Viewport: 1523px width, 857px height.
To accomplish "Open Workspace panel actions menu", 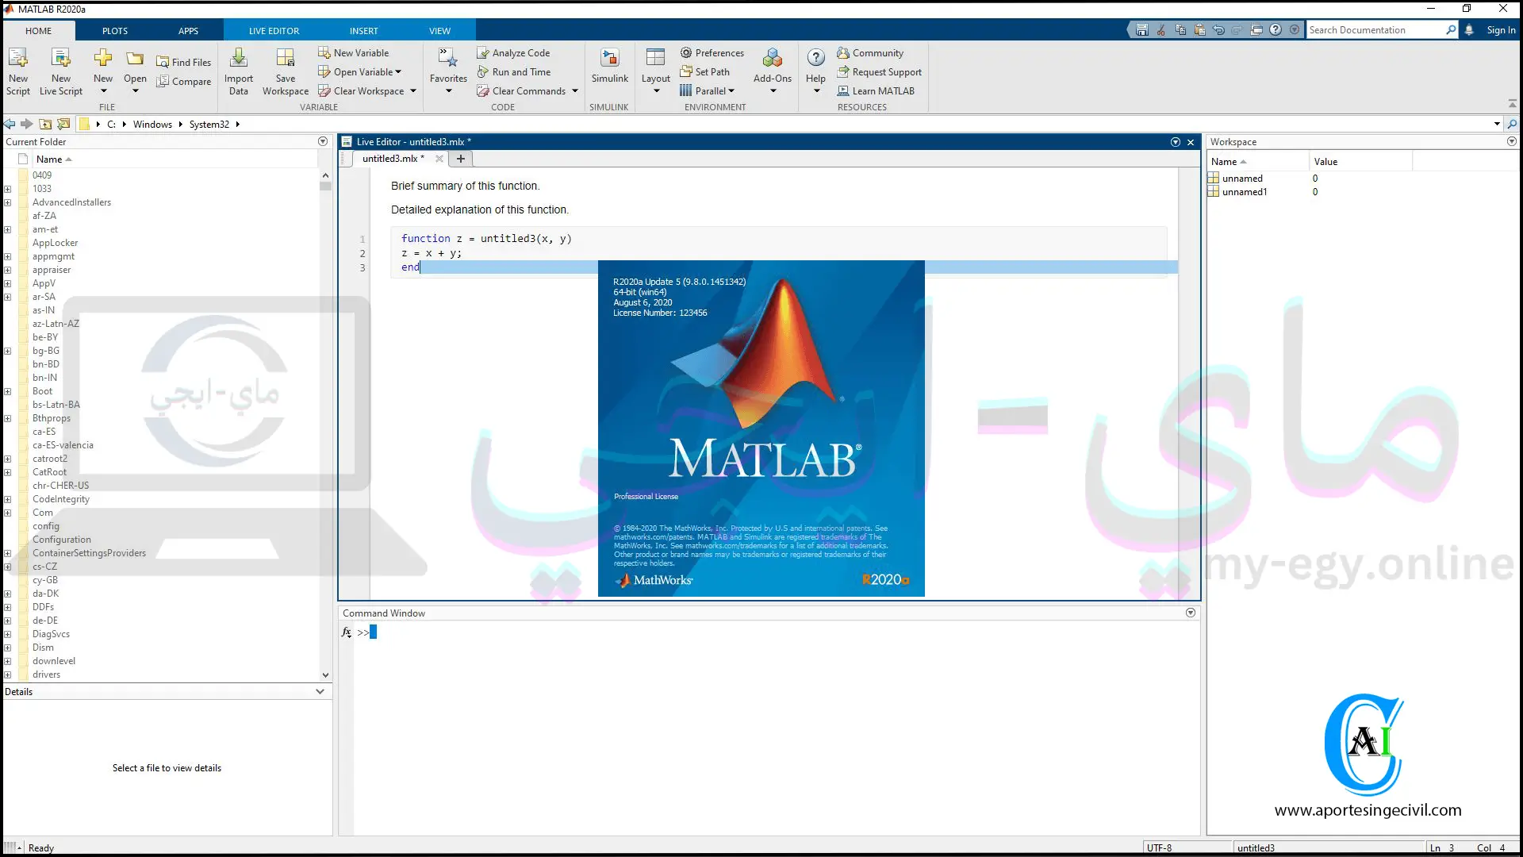I will 1512,141.
